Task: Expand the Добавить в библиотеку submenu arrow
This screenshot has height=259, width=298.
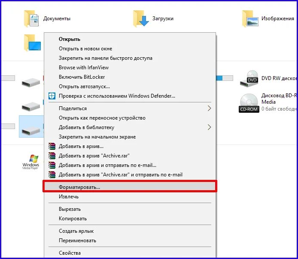Action: click(209, 127)
